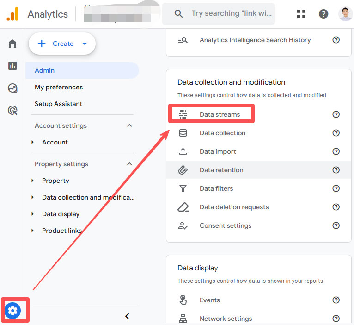
Task: Click the user profile avatar
Action: pos(345,14)
